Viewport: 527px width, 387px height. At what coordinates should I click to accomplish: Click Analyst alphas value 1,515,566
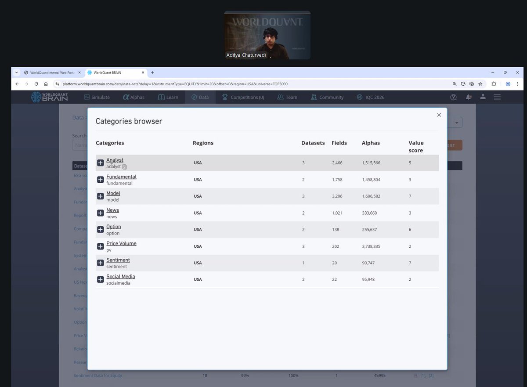(x=371, y=163)
